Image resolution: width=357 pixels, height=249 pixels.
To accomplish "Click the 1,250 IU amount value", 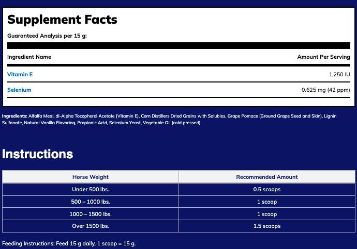I will (x=339, y=74).
